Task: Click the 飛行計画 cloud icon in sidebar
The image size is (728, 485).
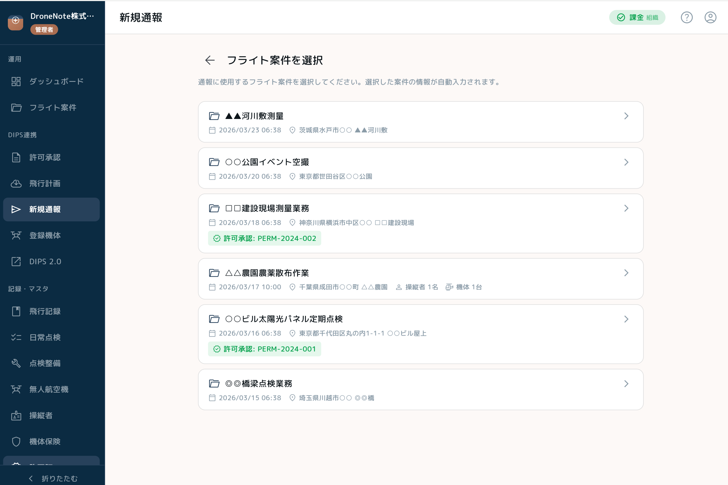Action: (16, 183)
